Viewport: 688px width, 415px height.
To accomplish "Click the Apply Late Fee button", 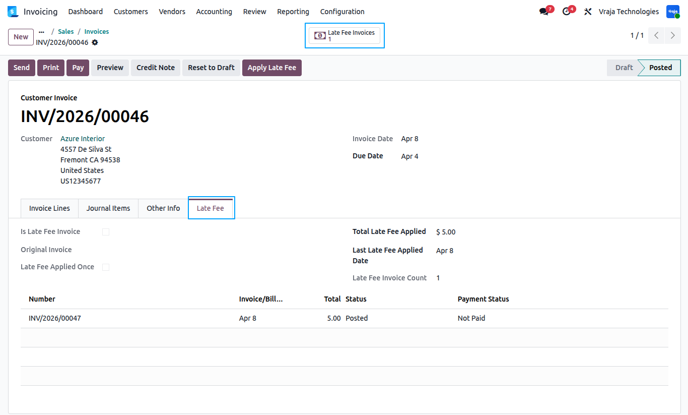I will (x=272, y=68).
